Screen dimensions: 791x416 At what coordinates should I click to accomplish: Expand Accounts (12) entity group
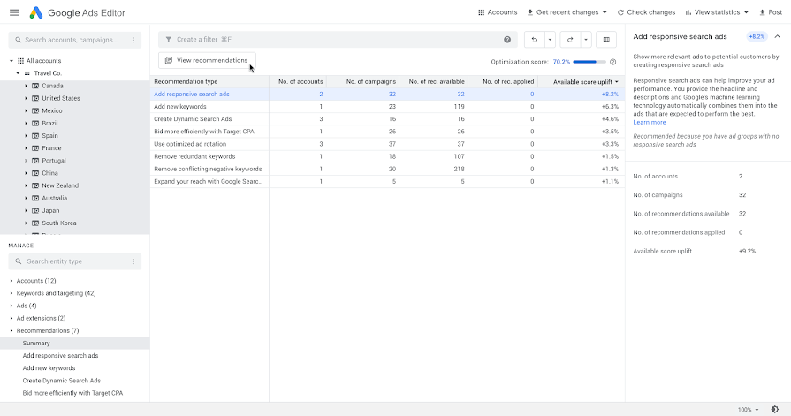coord(11,280)
